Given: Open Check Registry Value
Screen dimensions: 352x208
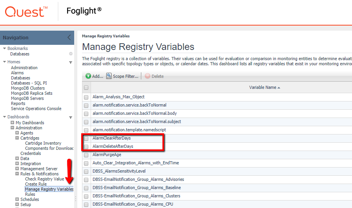Looking at the screenshot, I should click(45, 179).
